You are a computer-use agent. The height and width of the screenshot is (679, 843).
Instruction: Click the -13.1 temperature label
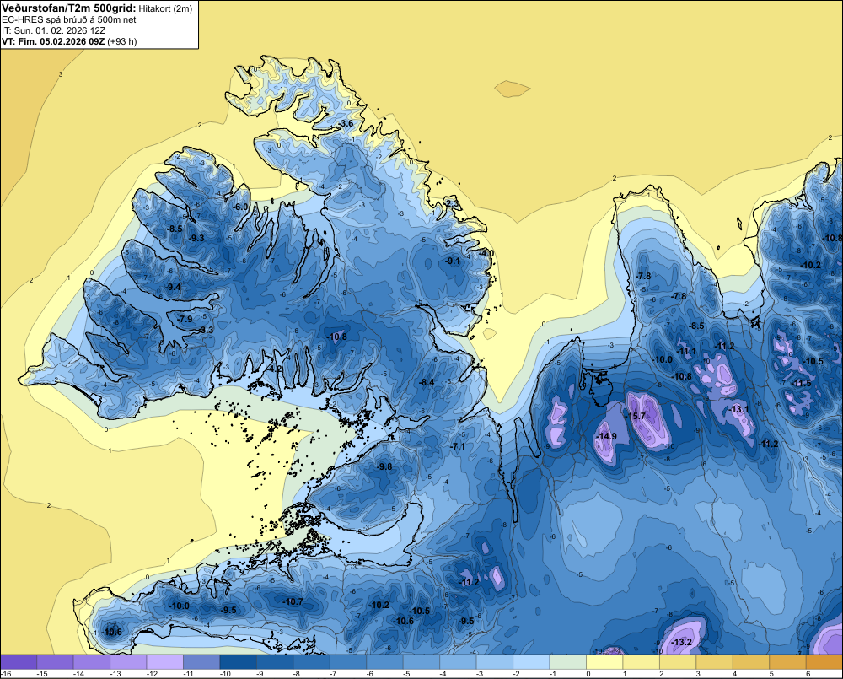pyautogui.click(x=738, y=409)
